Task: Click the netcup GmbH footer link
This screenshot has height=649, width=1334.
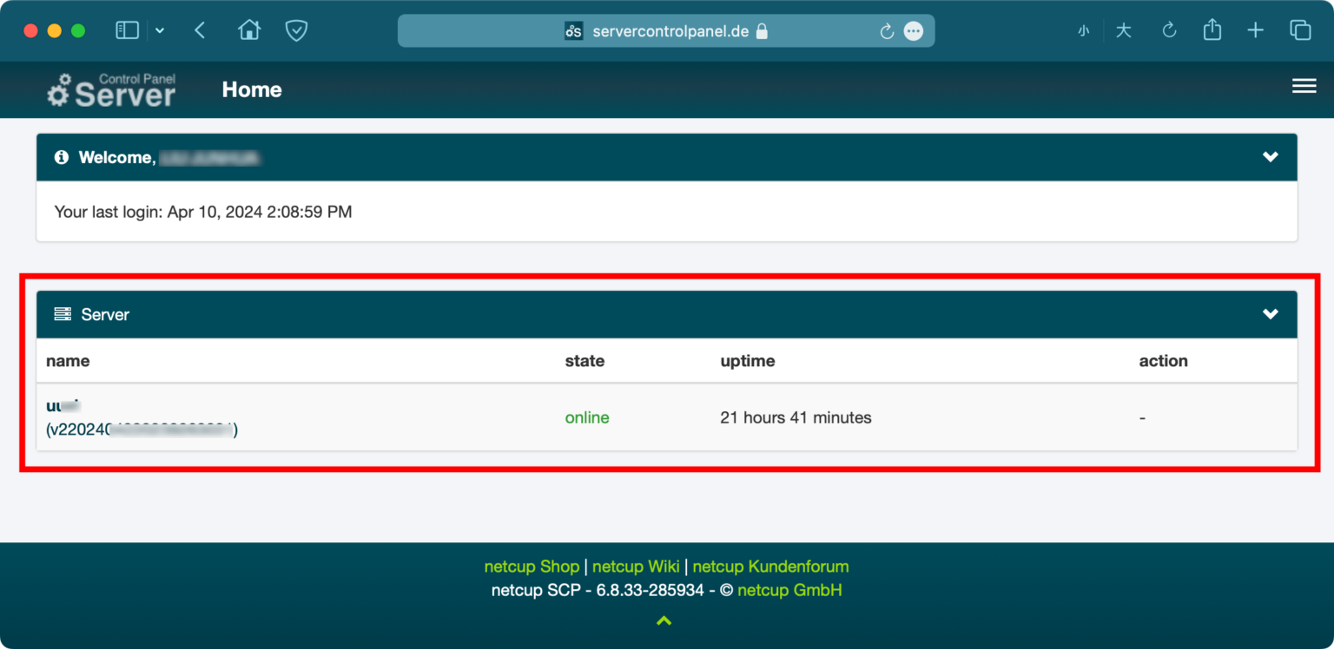Action: (789, 590)
